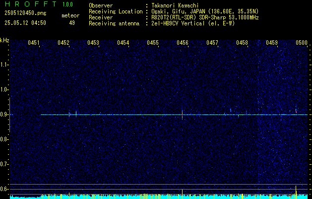Click the red meteor echo at 0456
Image resolution: width=312 pixels, height=199 pixels.
[x=182, y=114]
